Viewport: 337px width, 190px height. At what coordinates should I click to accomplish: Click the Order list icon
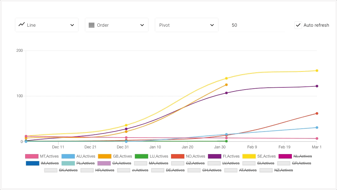92,25
